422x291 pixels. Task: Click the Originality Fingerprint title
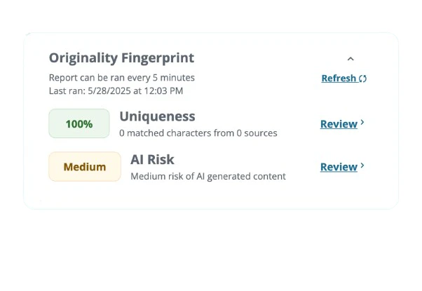pyautogui.click(x=121, y=58)
